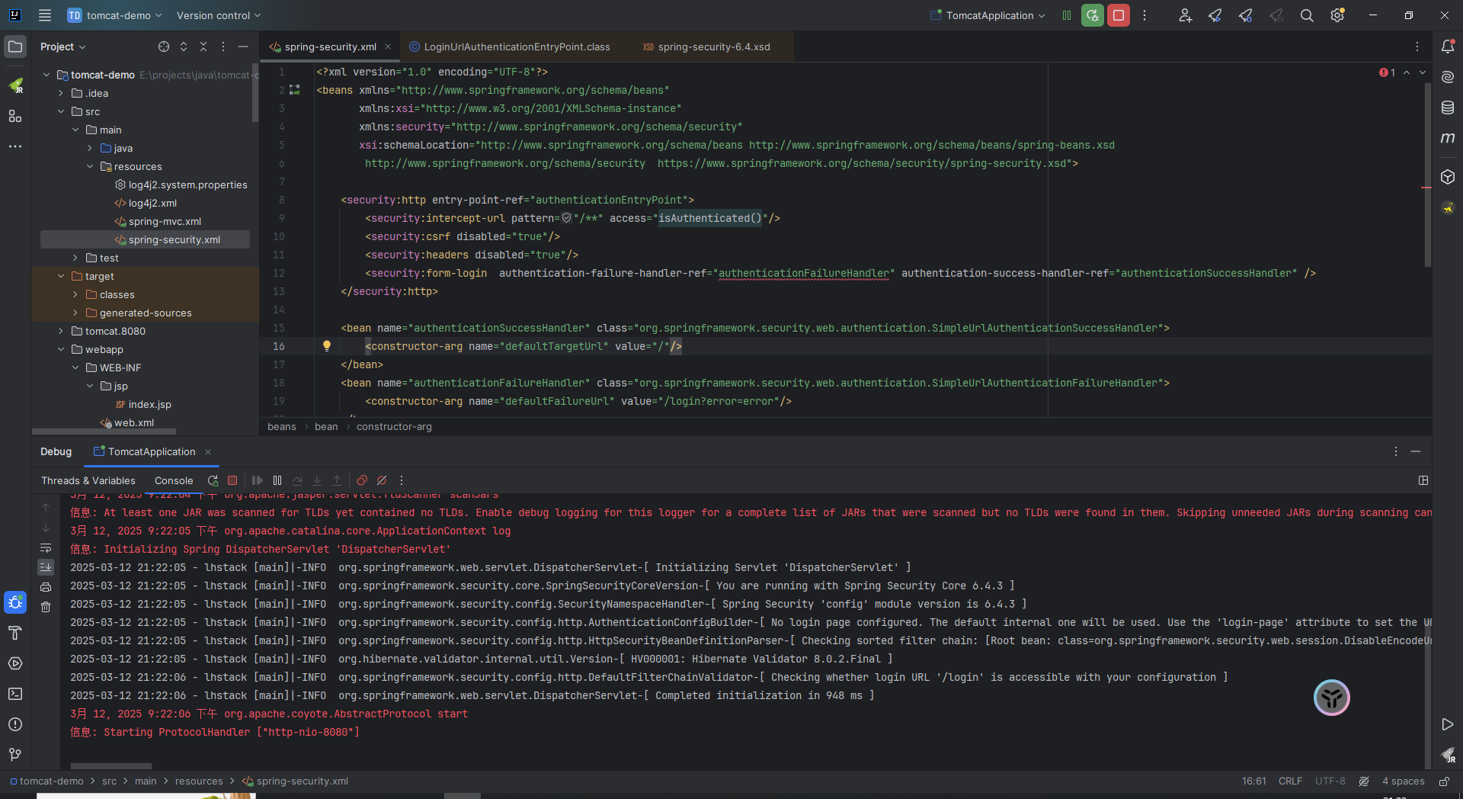1463x799 pixels.
Task: Clear all console output with the trash icon
Action: pyautogui.click(x=46, y=607)
